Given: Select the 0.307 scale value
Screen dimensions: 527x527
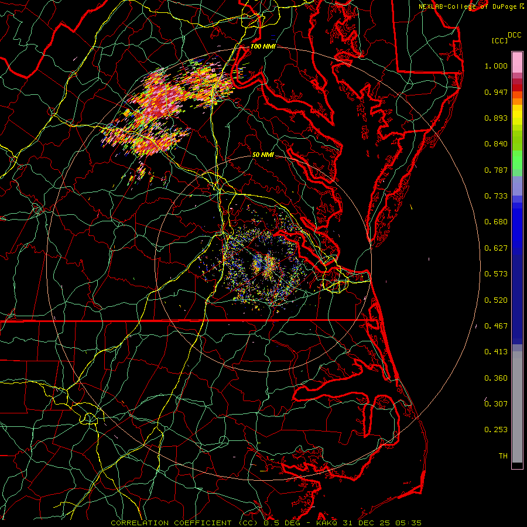Looking at the screenshot, I should (496, 403).
